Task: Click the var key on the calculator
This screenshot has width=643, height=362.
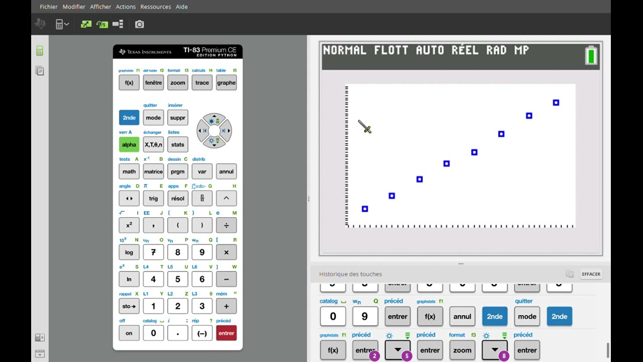Action: (202, 171)
